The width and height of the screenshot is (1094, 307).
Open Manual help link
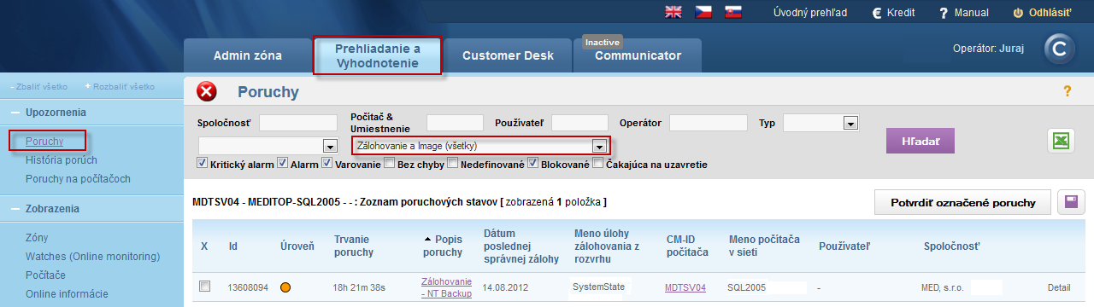[963, 13]
